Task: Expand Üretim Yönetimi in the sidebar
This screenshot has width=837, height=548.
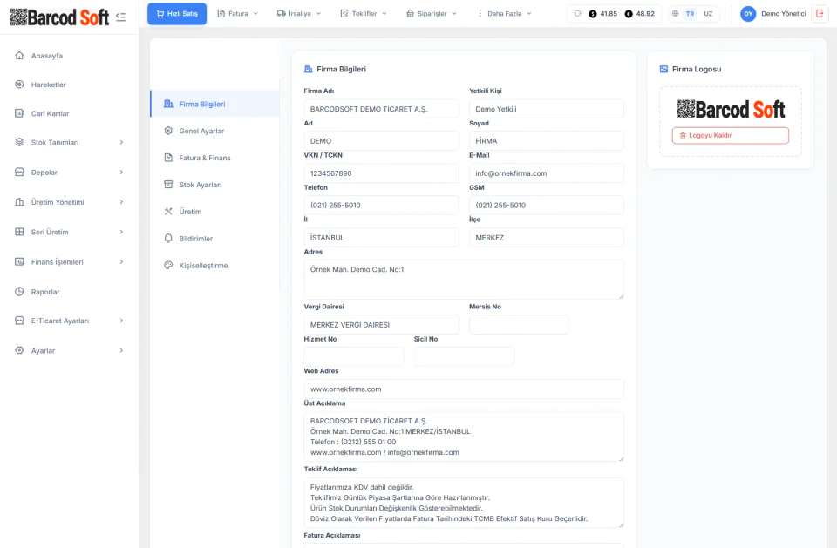Action: click(x=70, y=202)
